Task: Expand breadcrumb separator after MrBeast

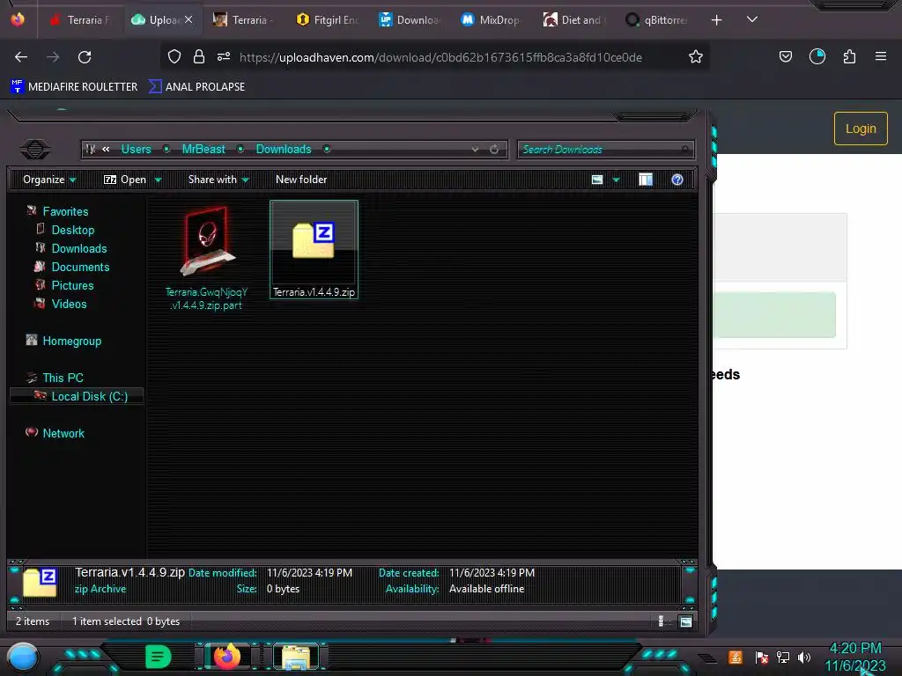Action: (x=240, y=150)
